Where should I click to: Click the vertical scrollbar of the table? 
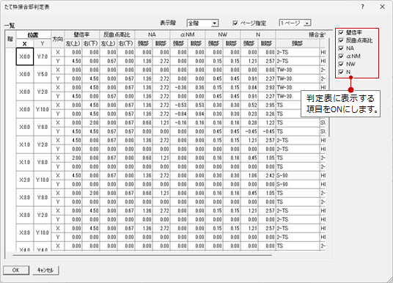coord(328,87)
